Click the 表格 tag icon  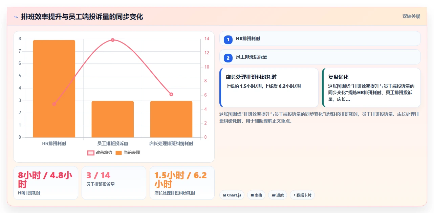[x=252, y=195]
